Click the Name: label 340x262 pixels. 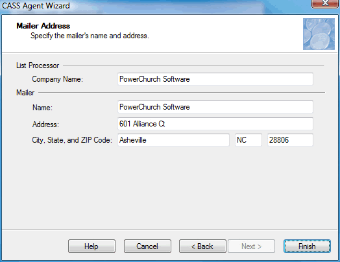(43, 108)
